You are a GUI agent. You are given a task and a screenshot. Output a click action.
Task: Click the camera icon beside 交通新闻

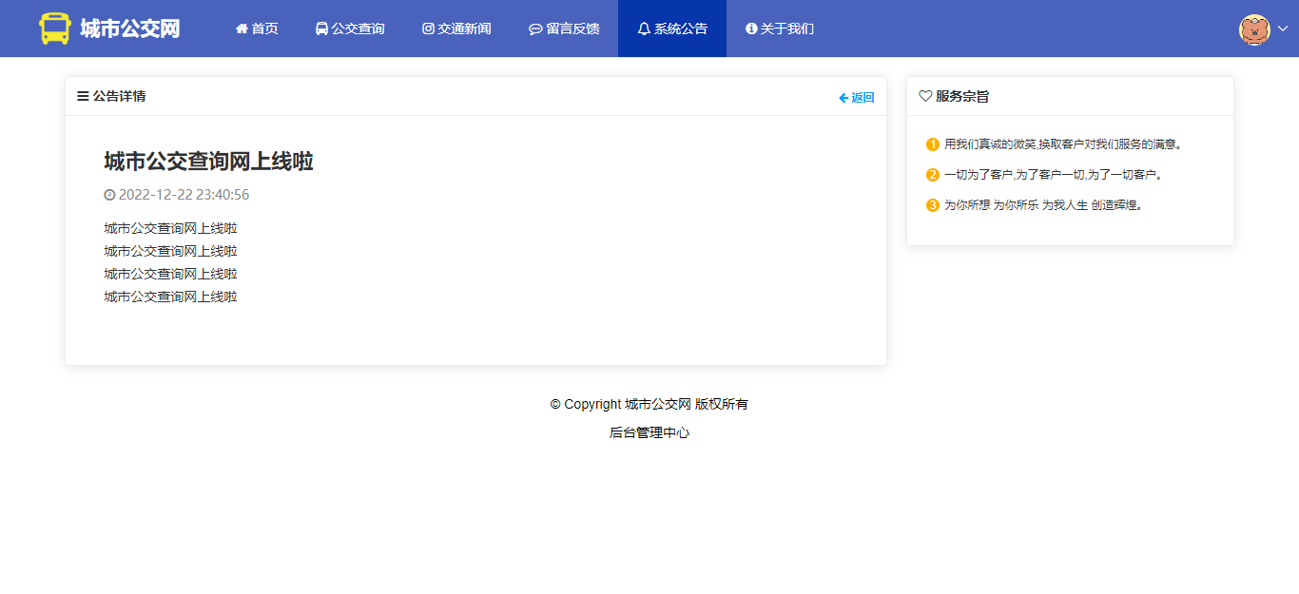point(428,29)
